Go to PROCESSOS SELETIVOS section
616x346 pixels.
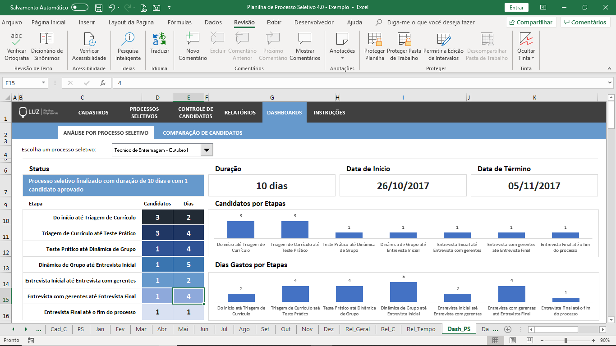pyautogui.click(x=144, y=113)
